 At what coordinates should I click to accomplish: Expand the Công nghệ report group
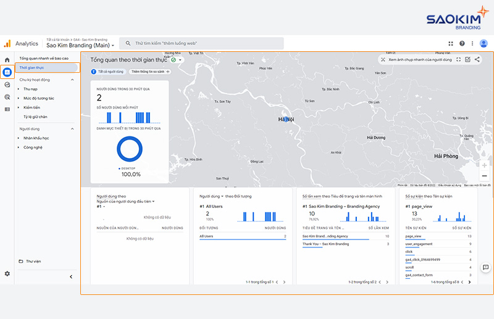coord(19,147)
